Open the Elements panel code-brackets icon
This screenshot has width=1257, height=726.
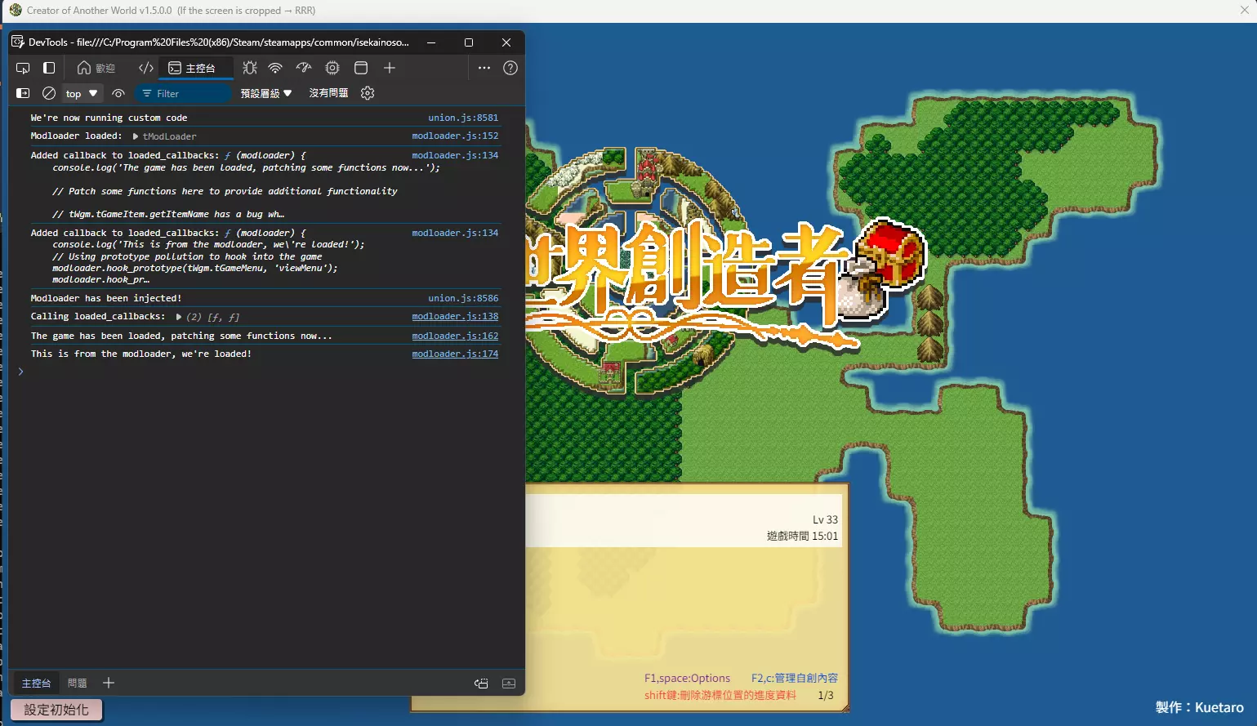(146, 68)
